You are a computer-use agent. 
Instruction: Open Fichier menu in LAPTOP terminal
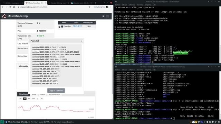click(x=117, y=70)
